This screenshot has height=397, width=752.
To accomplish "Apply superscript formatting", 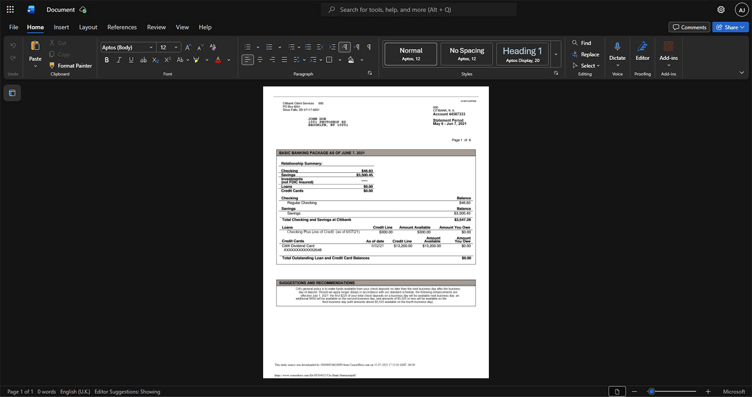I will click(x=167, y=59).
